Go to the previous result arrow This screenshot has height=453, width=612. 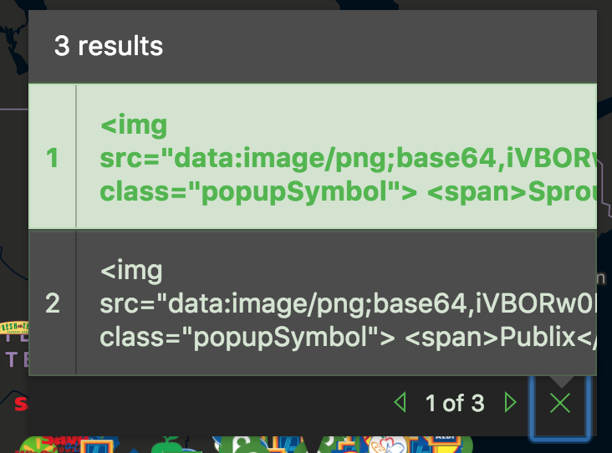pos(400,402)
